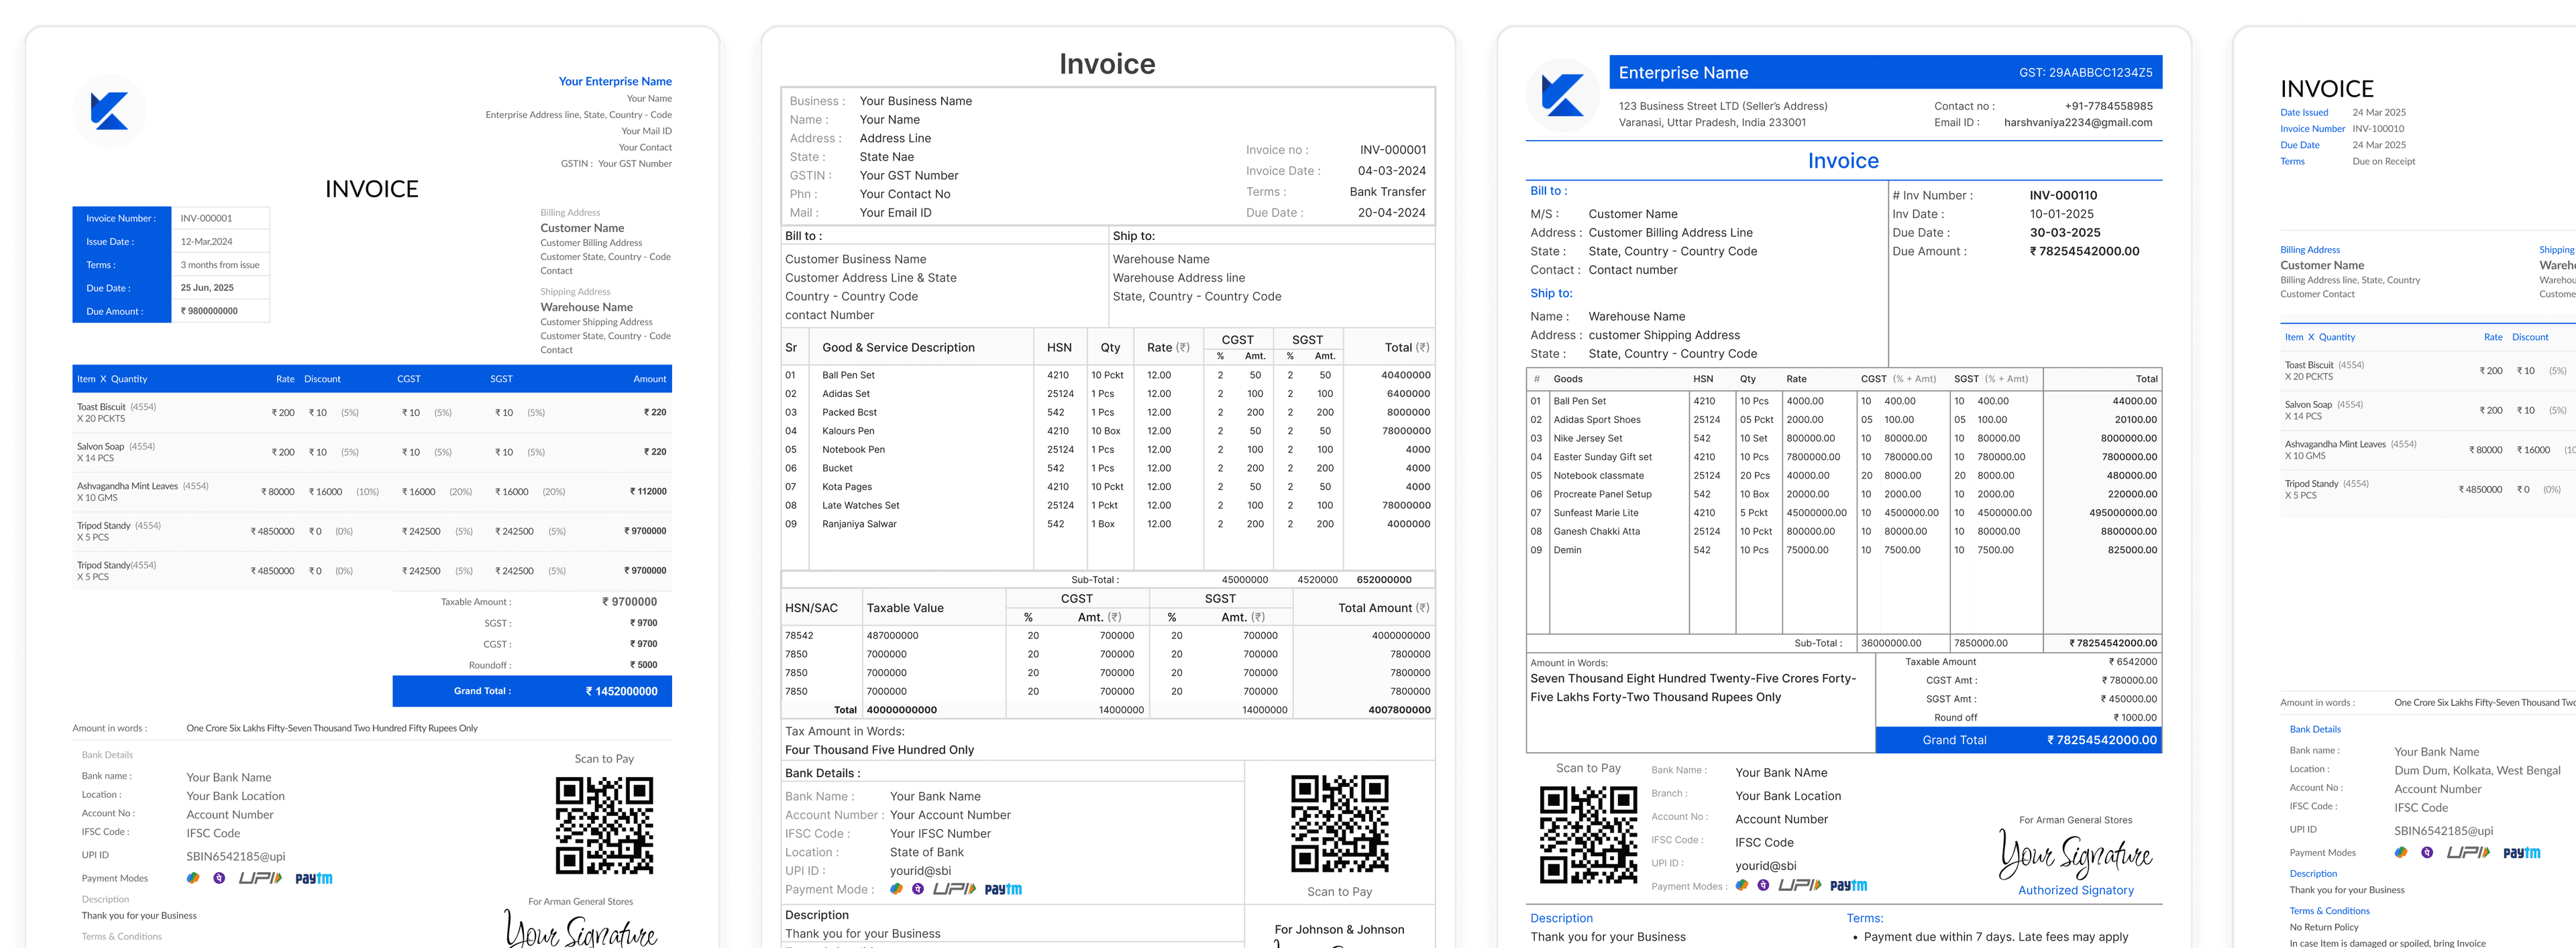The width and height of the screenshot is (2576, 948).
Task: Click Google Pay icon beside SBIN6542185@upi in first invoice
Action: [x=193, y=878]
